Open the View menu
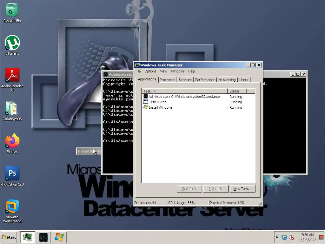The image size is (325, 244). point(163,71)
